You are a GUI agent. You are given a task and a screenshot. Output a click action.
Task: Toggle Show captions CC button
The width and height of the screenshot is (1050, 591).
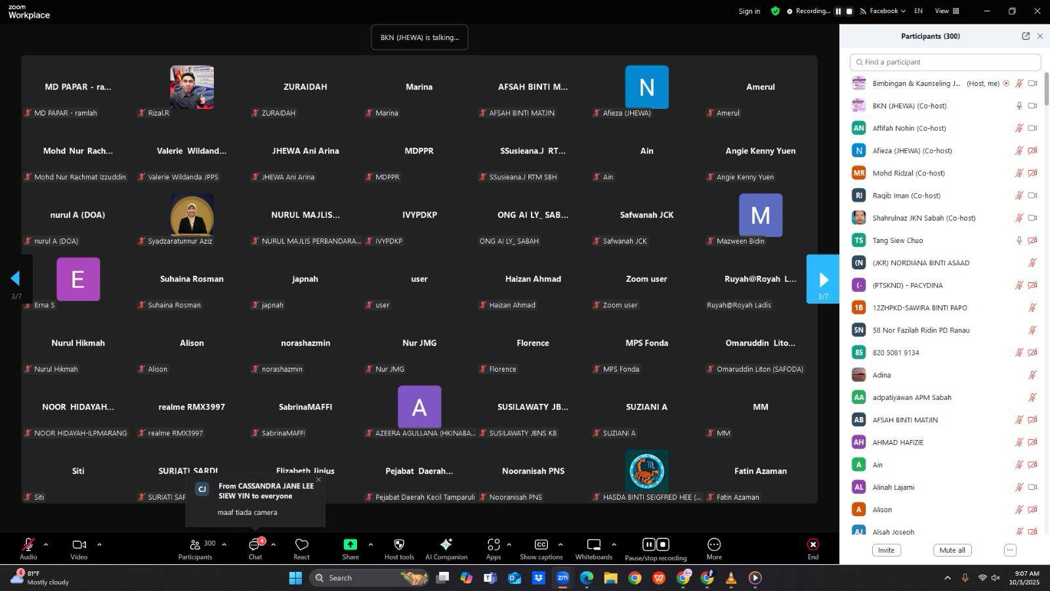541,548
